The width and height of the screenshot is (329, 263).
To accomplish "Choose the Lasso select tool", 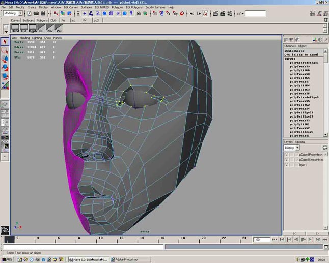I will [5, 50].
